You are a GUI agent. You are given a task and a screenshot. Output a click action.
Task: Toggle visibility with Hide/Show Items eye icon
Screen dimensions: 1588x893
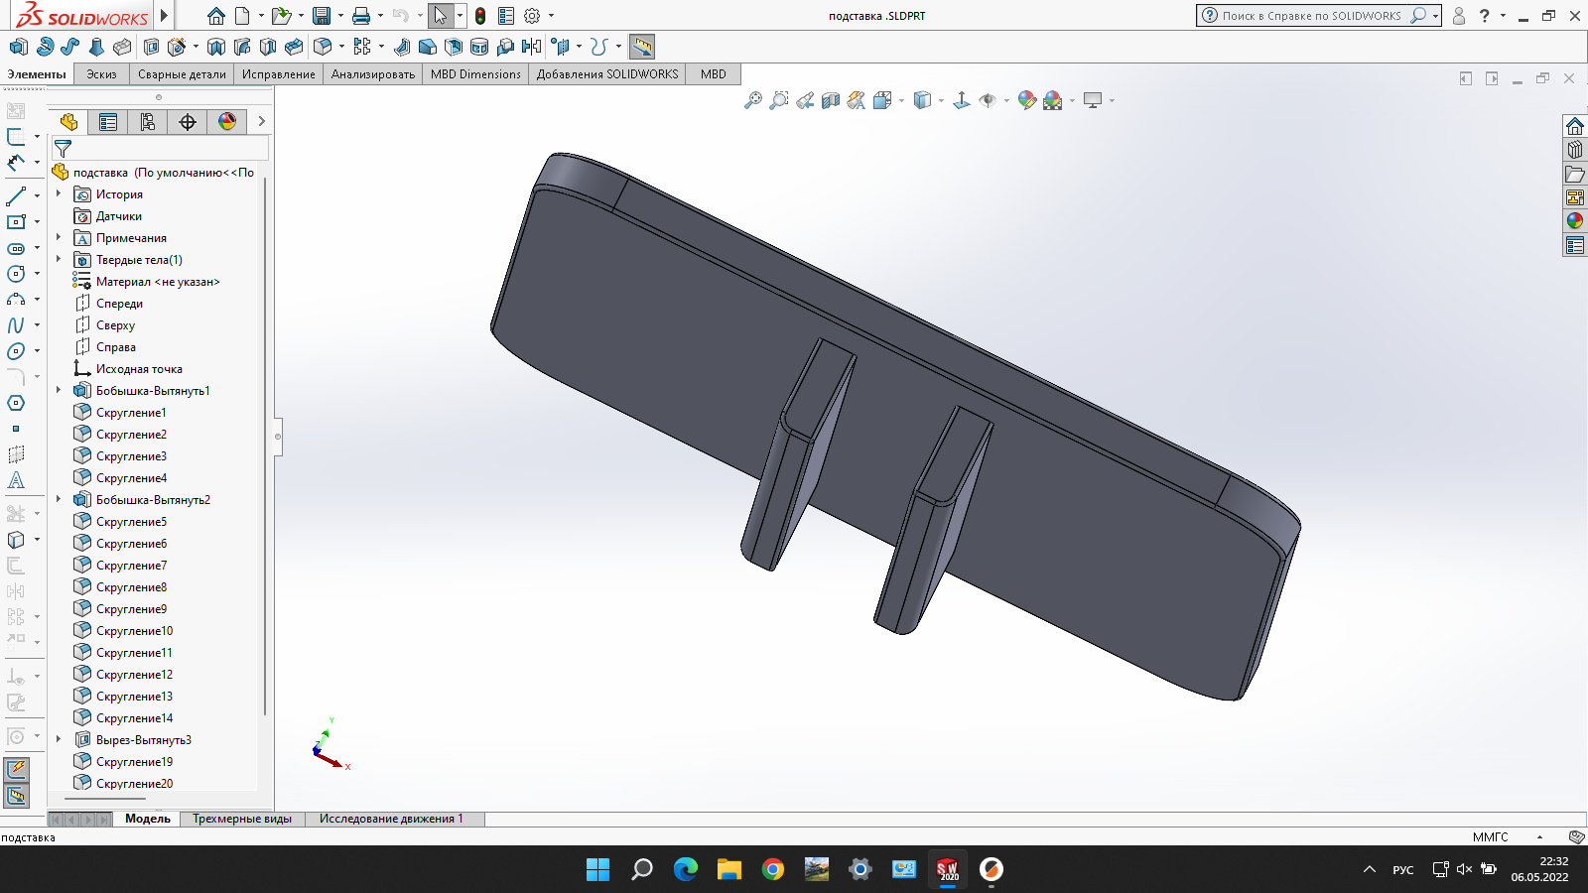pyautogui.click(x=989, y=100)
